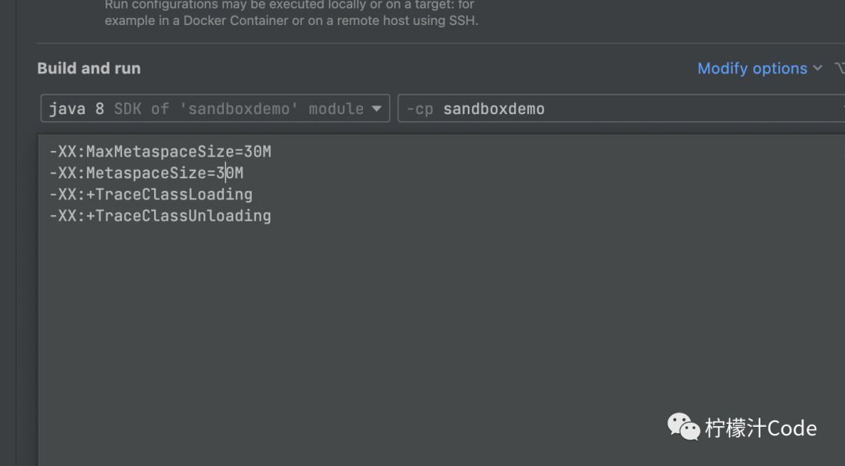The height and width of the screenshot is (466, 845).
Task: Click the 30M value after MaxMetaspaceSize
Action: coord(257,152)
